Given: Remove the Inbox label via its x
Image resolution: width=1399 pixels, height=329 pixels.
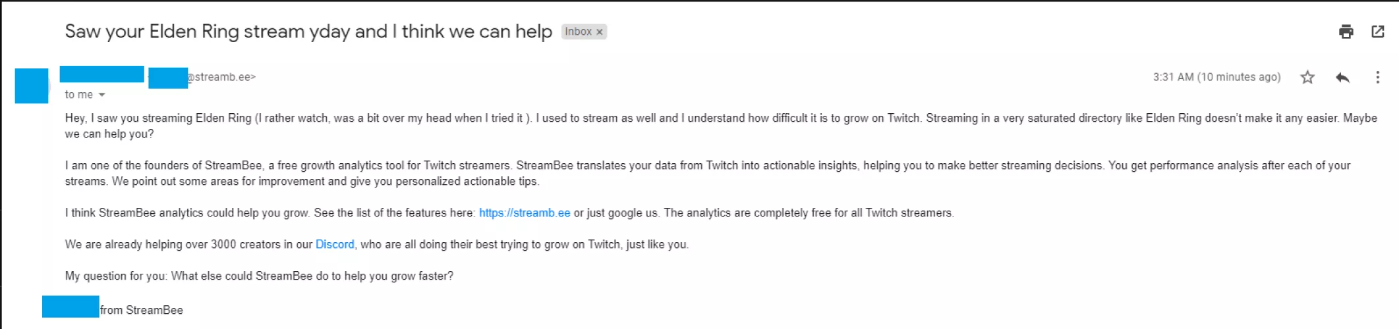Looking at the screenshot, I should coord(600,32).
